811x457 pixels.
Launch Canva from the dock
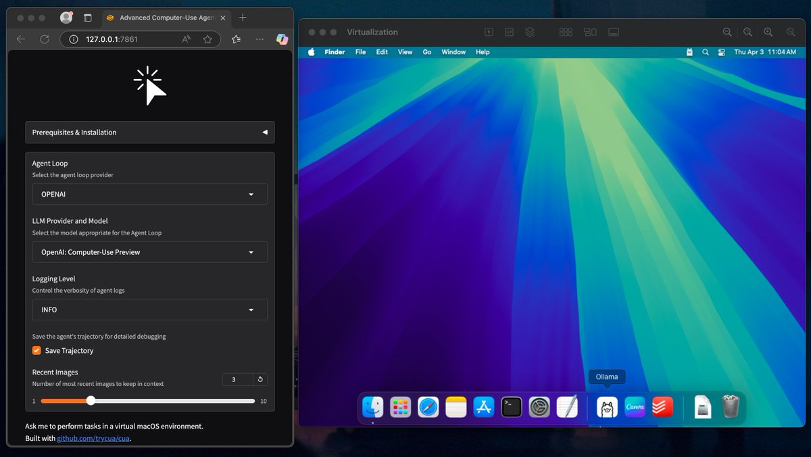click(635, 406)
